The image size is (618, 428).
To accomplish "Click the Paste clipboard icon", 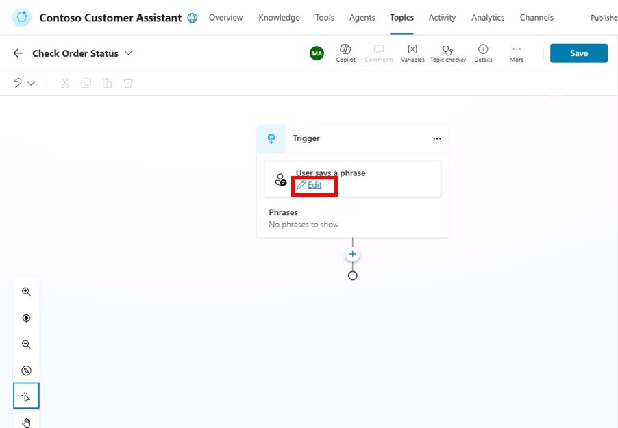I will tap(107, 83).
